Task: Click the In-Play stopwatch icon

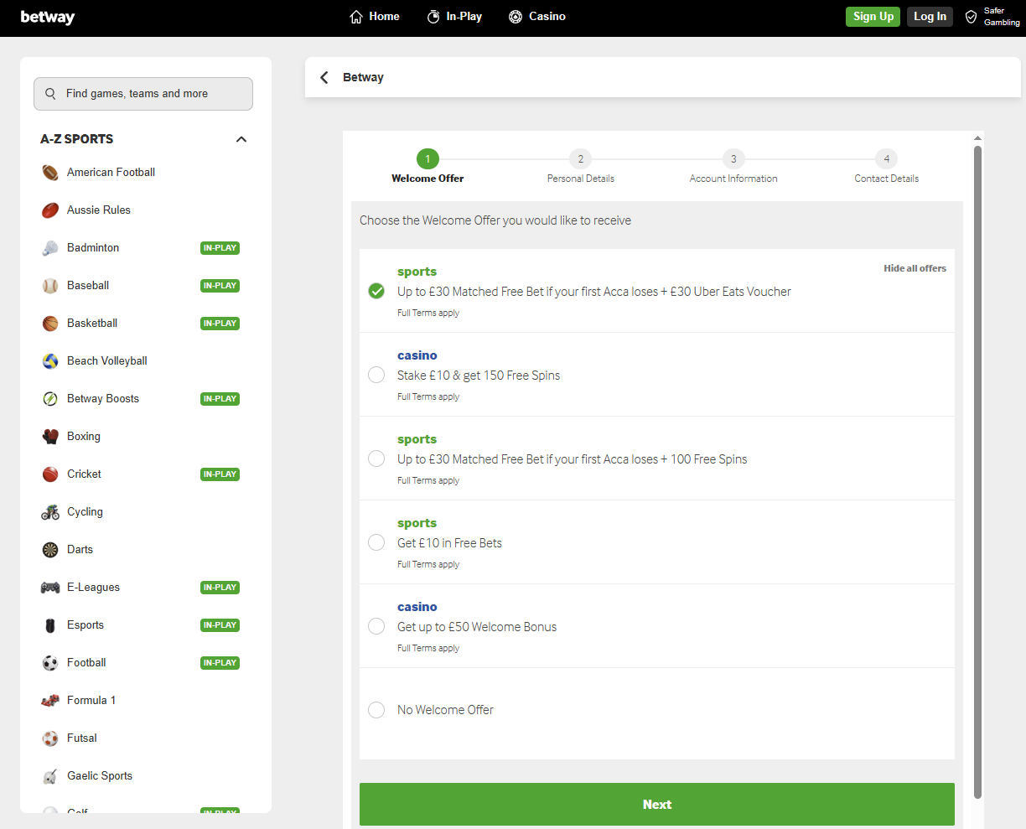Action: [433, 17]
